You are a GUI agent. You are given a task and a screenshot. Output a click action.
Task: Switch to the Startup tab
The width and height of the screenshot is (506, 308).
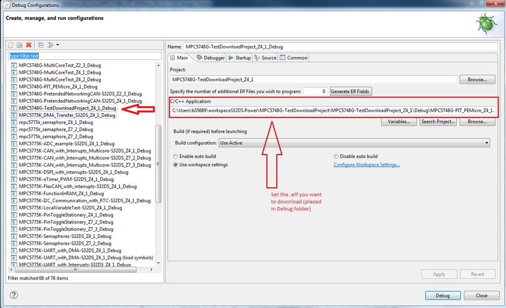tap(240, 58)
